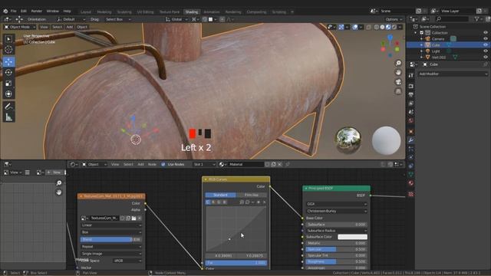Image resolution: width=491 pixels, height=276 pixels.
Task: Adjust Fac slider in RGB Curves
Action: point(236,263)
